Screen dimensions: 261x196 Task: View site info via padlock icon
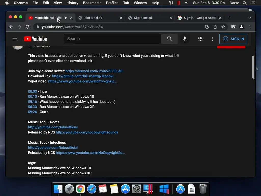pyautogui.click(x=38, y=27)
